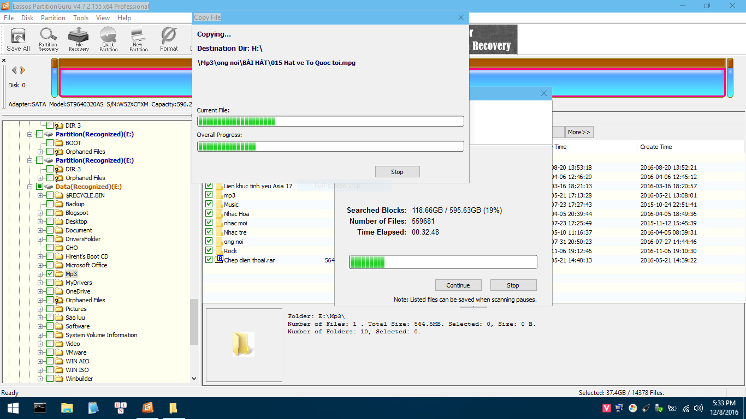Toggle the Mp3 checkbox in the tree

(50, 274)
